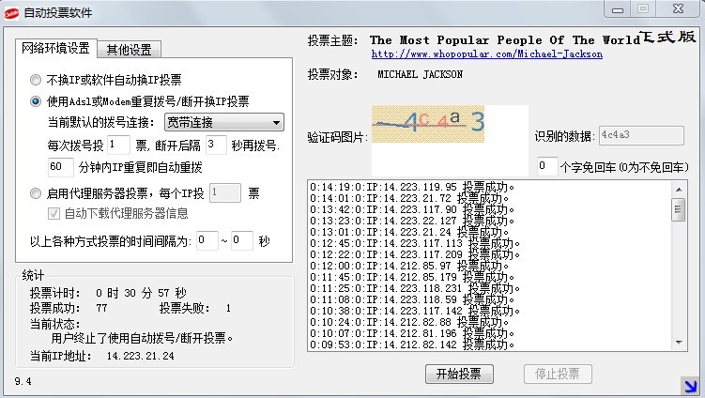Click the captcha image 验证码图片
The width and height of the screenshot is (705, 398).
tap(430, 123)
